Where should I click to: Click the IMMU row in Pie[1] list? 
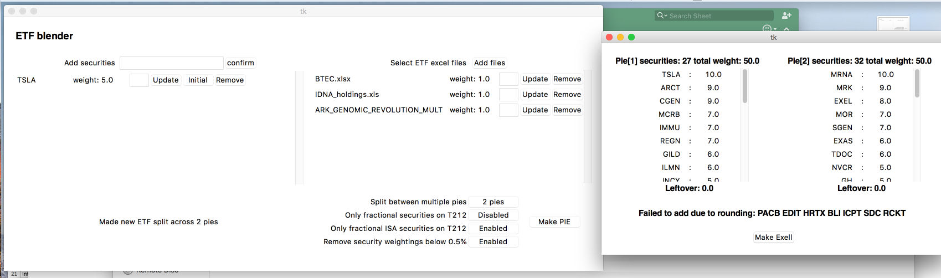[x=691, y=127]
